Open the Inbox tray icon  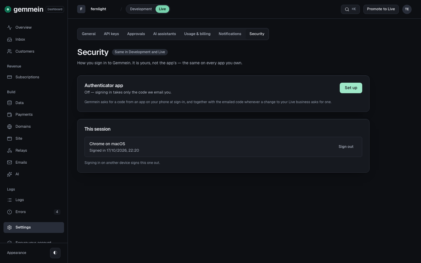pyautogui.click(x=10, y=39)
